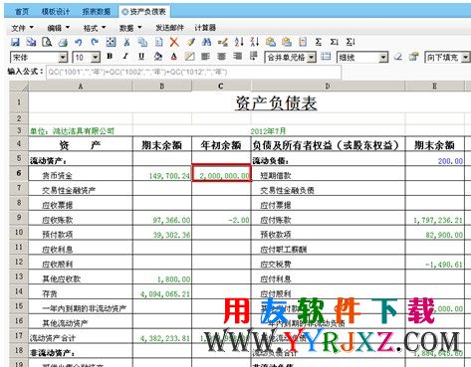Viewport: 471px width, 367px height.
Task: Open the 文件 menu
Action: pos(22,28)
